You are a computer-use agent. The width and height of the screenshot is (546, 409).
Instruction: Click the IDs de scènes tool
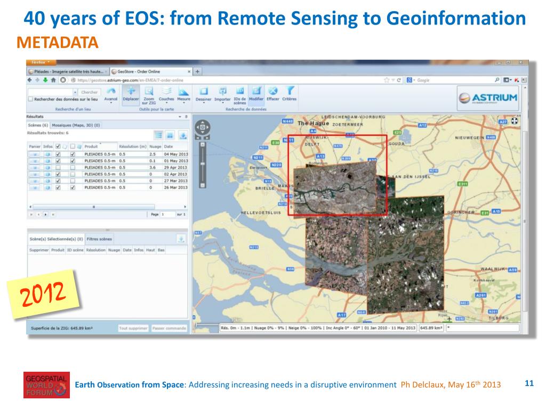(x=239, y=95)
